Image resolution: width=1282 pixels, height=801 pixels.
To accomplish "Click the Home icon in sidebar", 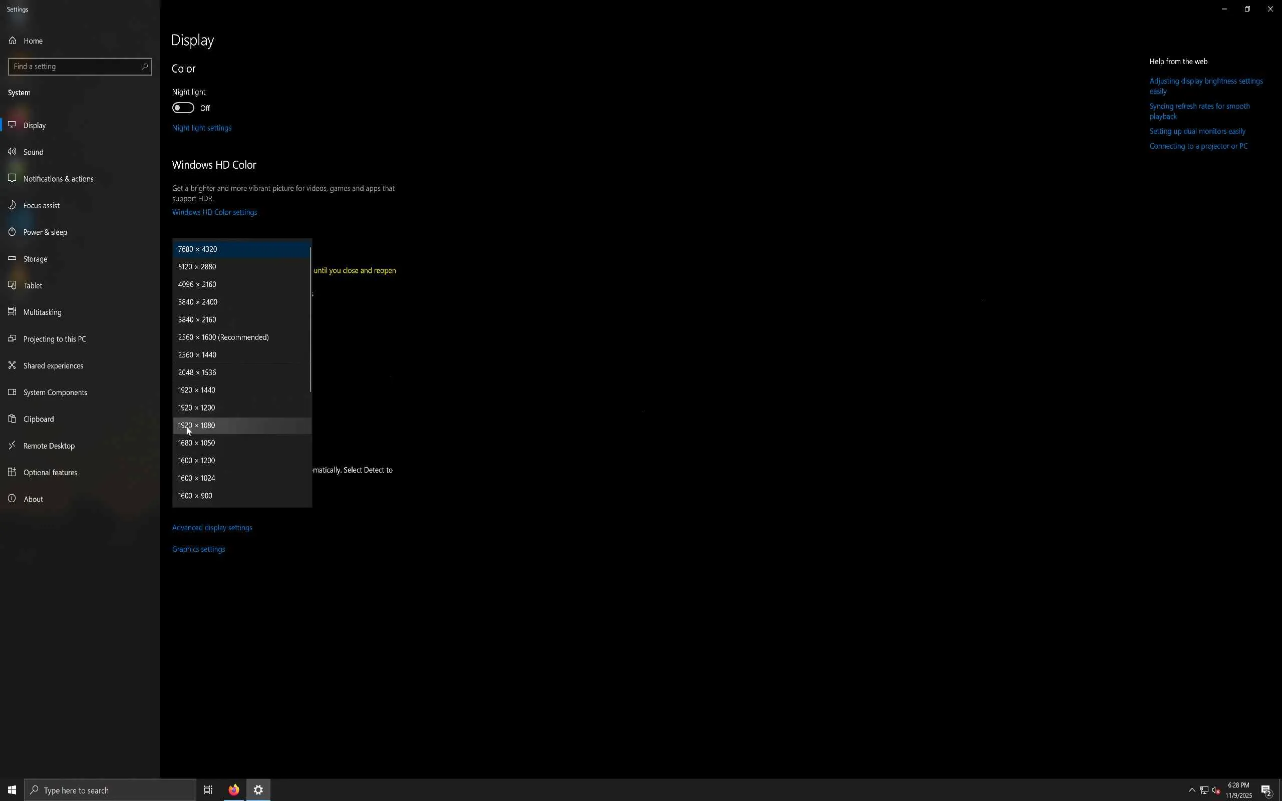I will [x=13, y=41].
